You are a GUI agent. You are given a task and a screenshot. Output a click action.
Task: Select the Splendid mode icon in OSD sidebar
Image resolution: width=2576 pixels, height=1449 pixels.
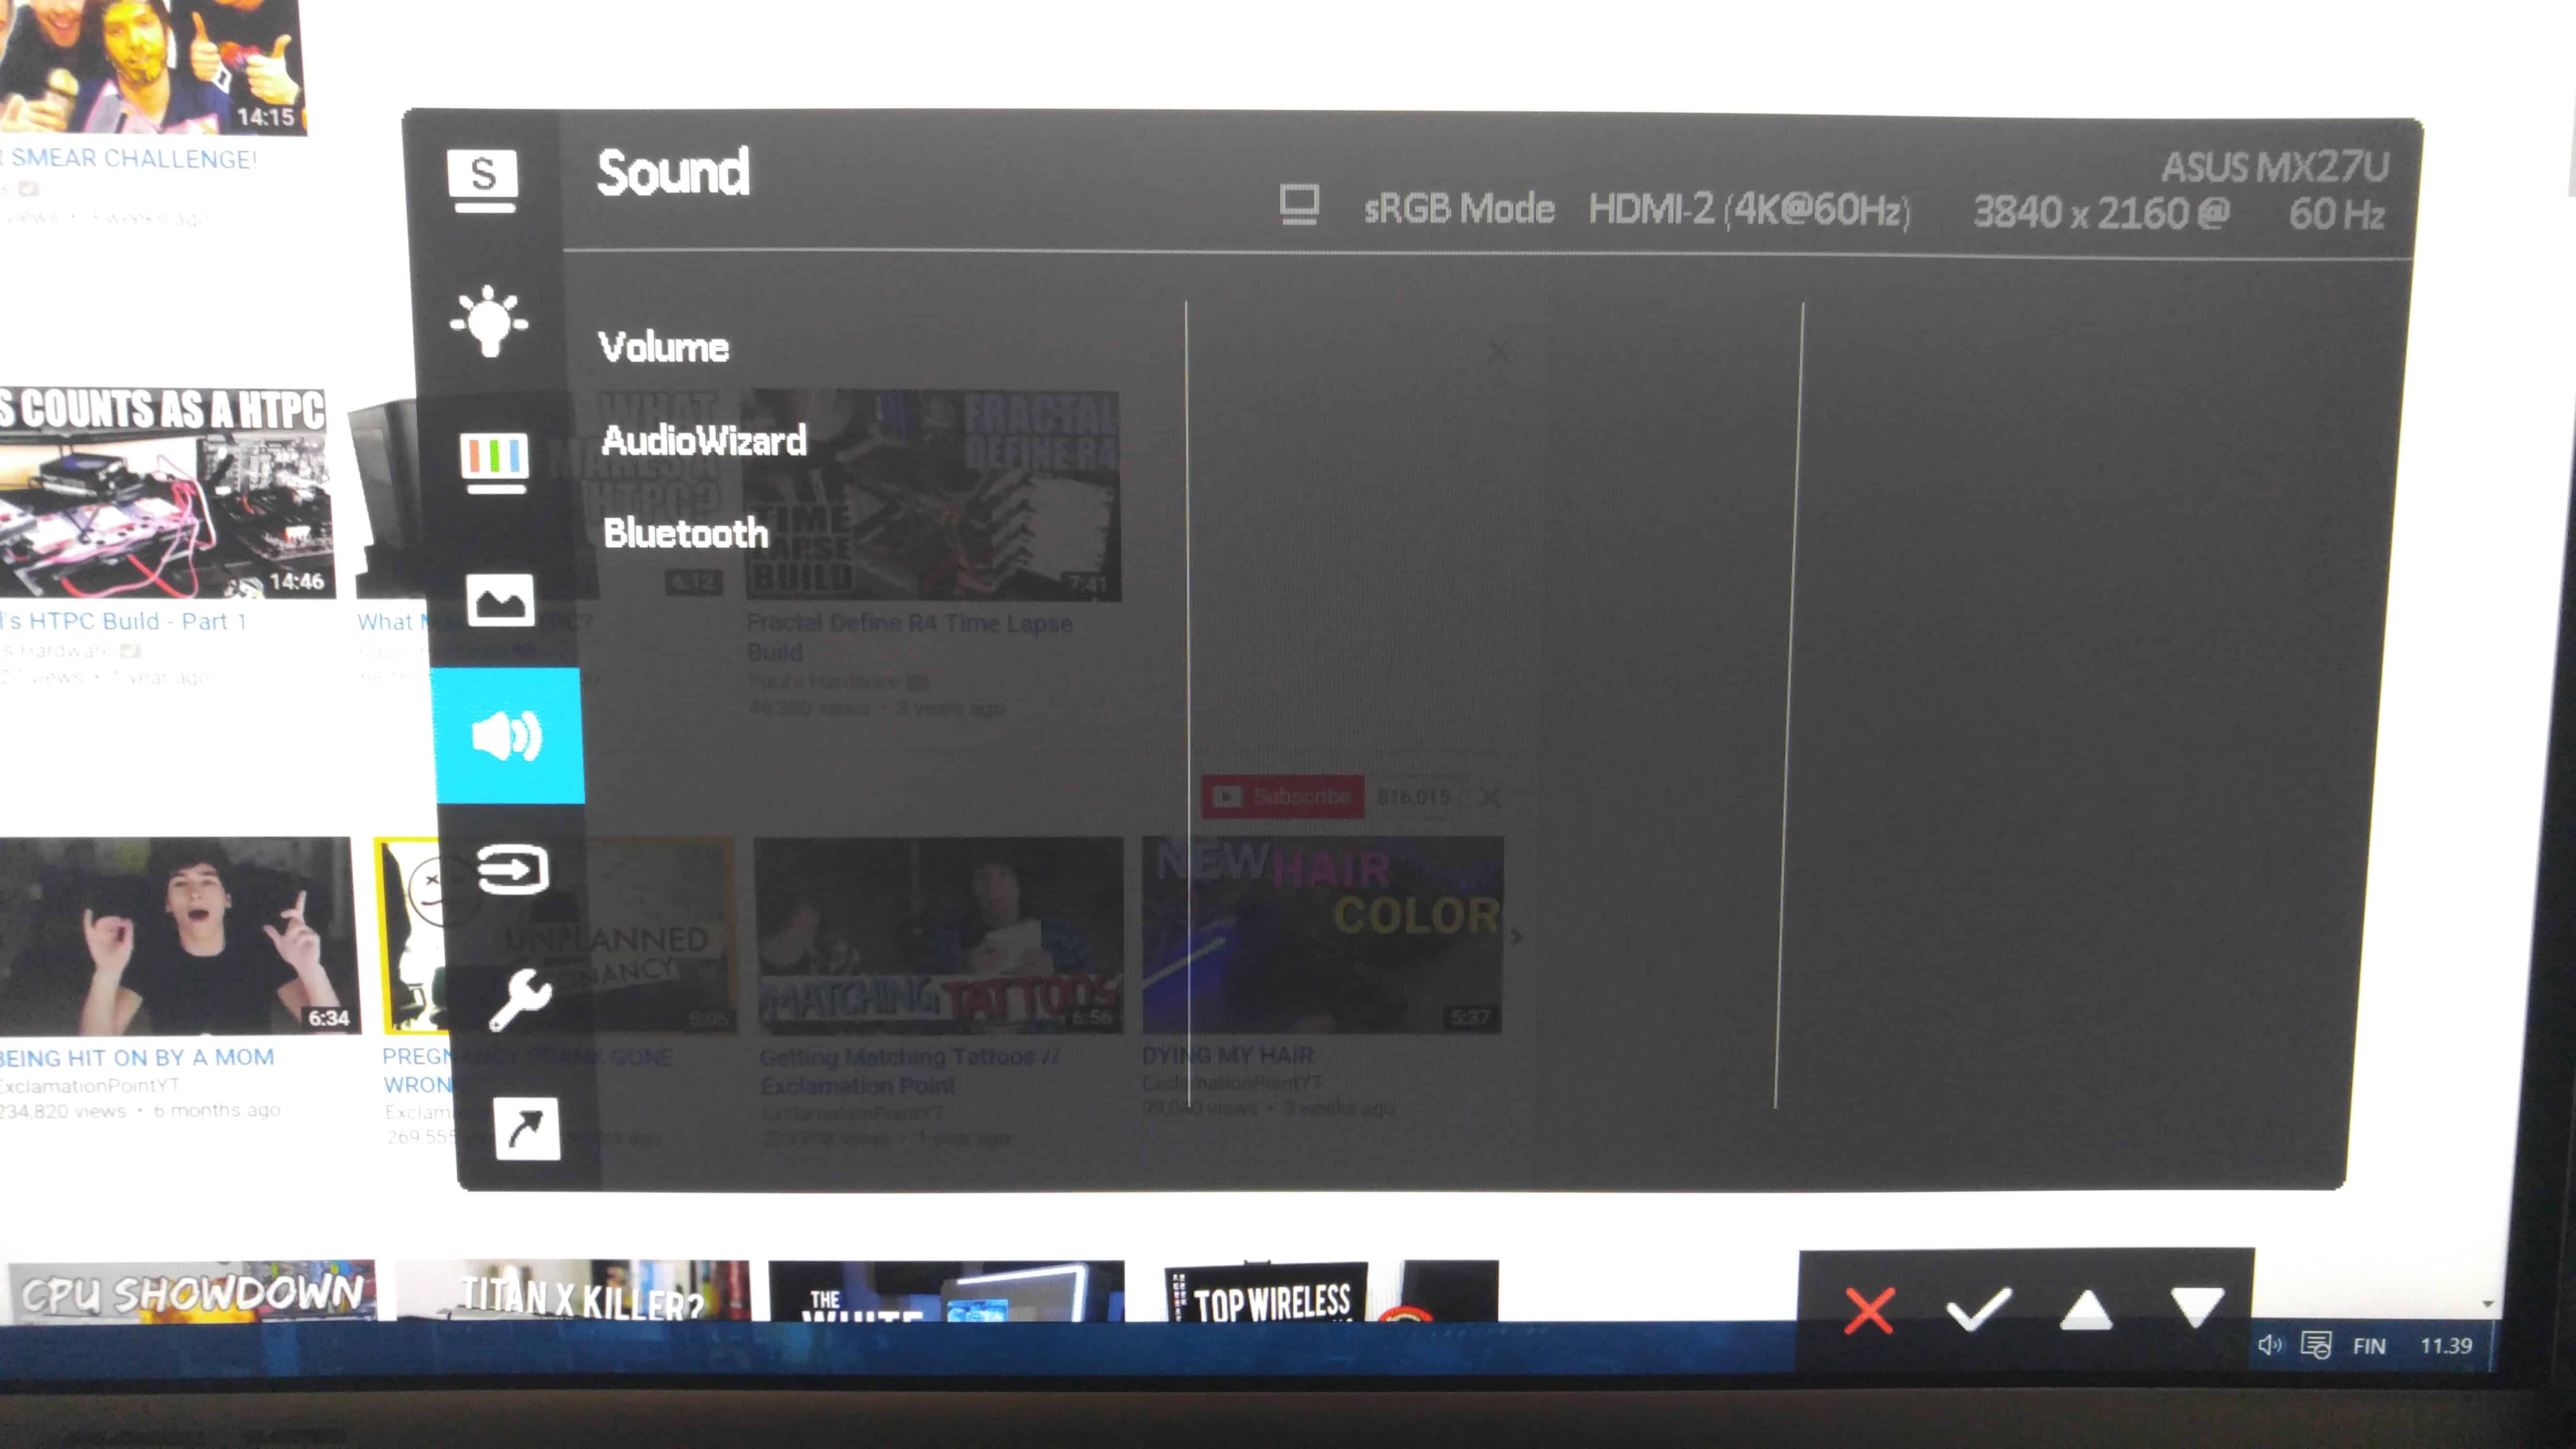click(483, 179)
